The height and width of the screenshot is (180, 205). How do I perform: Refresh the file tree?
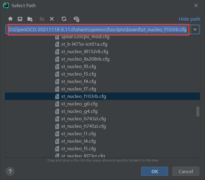(64, 19)
